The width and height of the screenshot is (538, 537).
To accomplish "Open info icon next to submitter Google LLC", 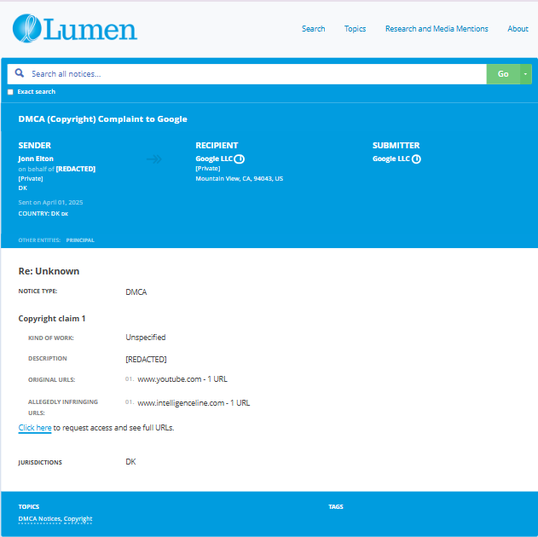I will click(416, 159).
